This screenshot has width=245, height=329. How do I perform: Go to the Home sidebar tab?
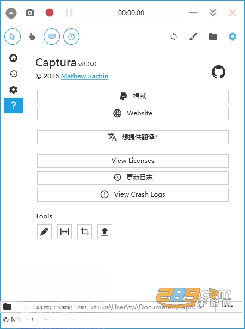tap(14, 58)
